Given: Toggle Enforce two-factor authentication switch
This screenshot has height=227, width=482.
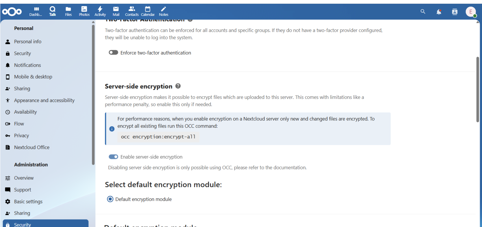Looking at the screenshot, I should (113, 52).
